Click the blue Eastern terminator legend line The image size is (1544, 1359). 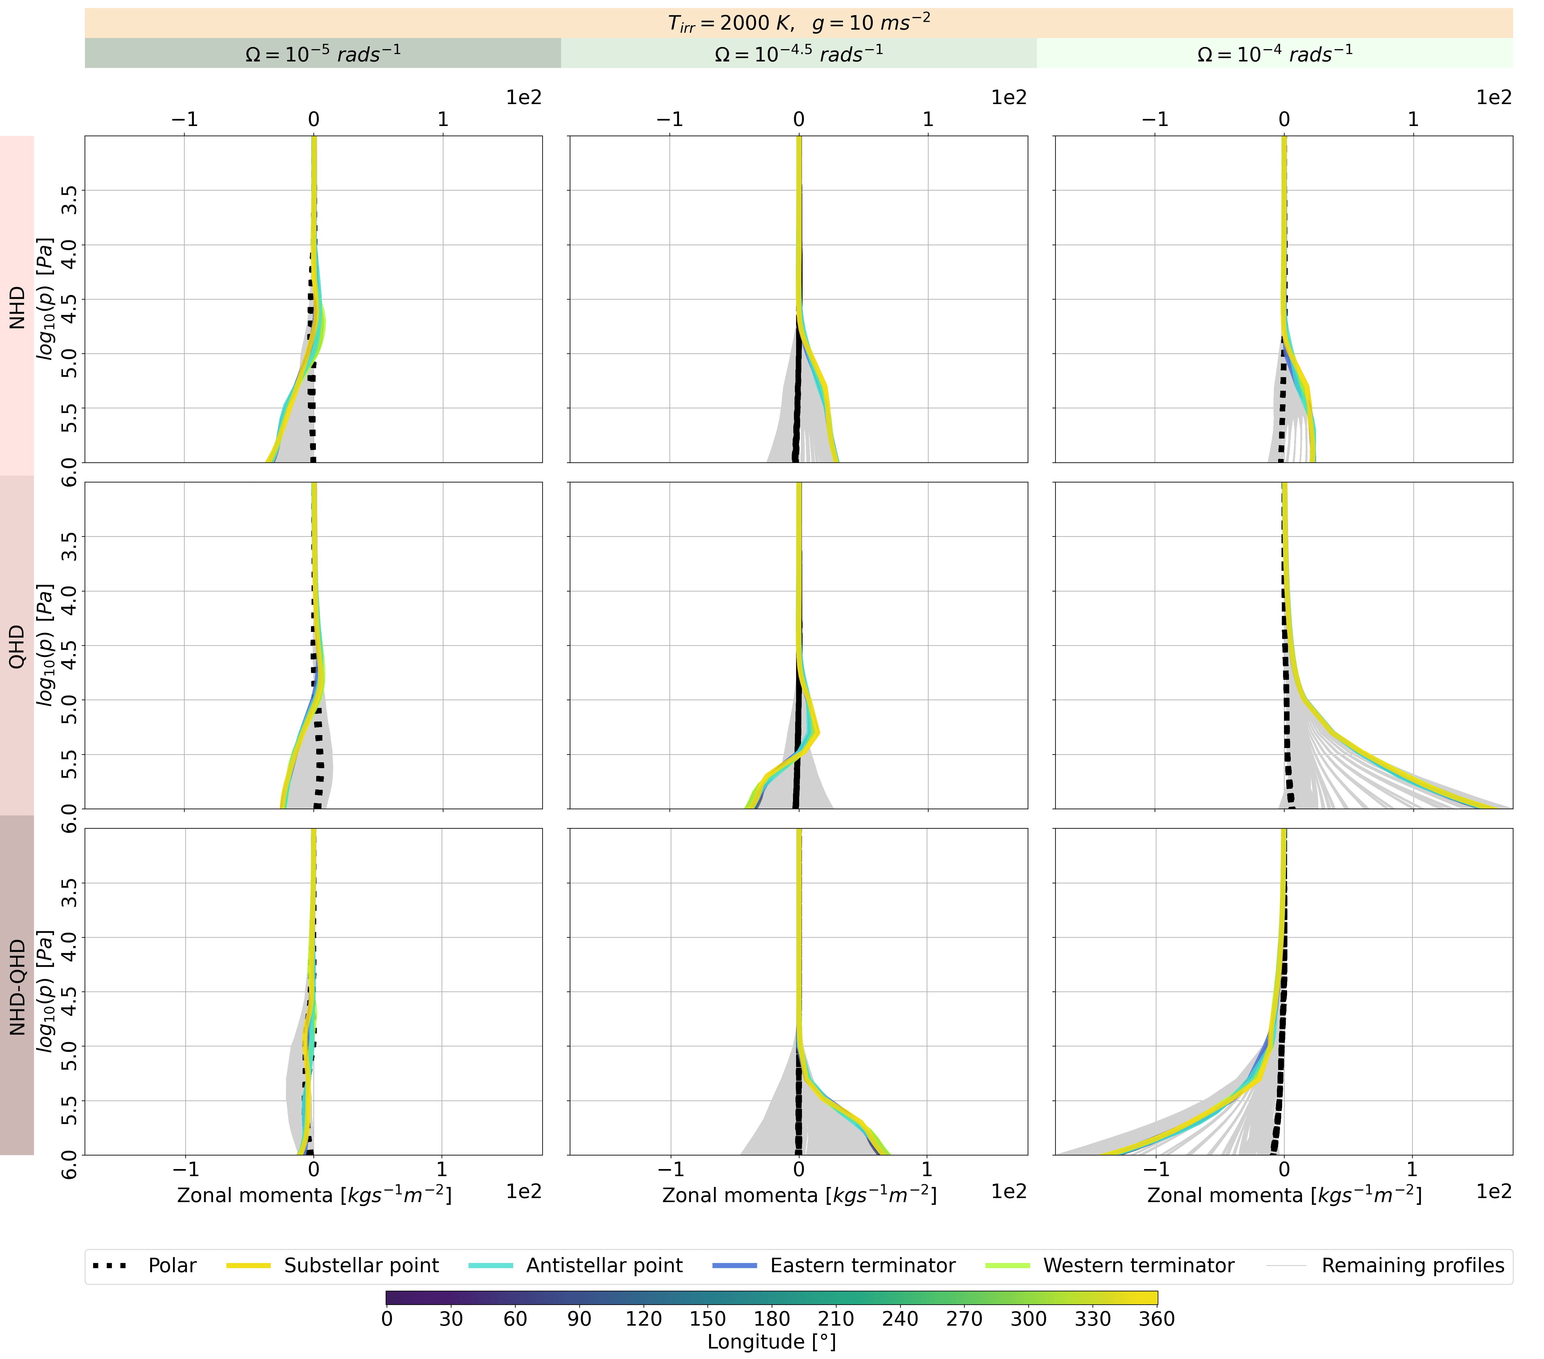735,1265
